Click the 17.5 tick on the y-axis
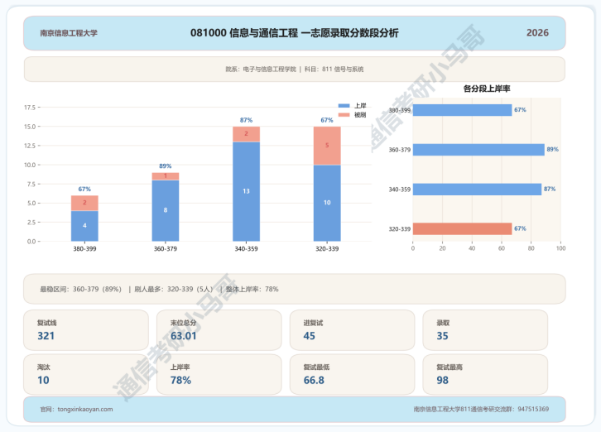Screen dimensions: 601x432 point(30,108)
